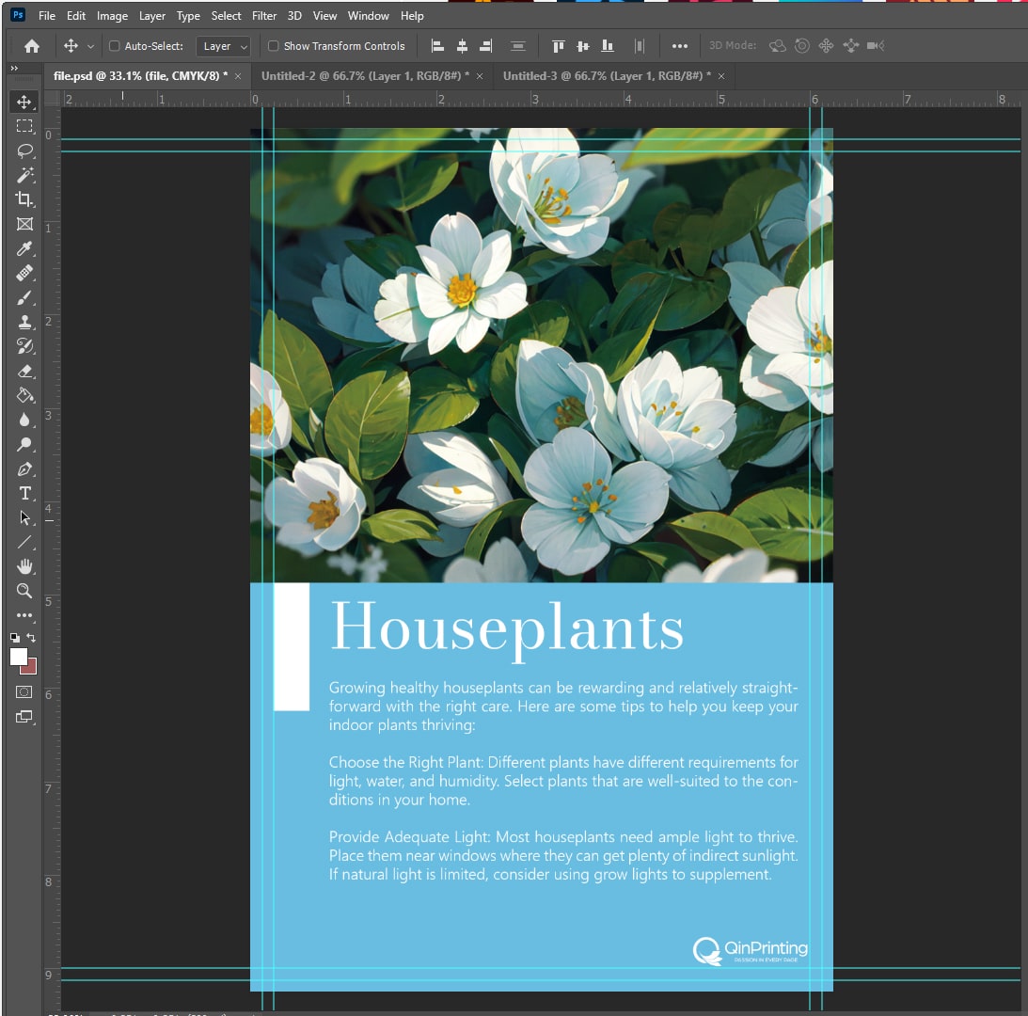Viewport: 1028px width, 1016px height.
Task: Select the Path Selection tool
Action: point(24,518)
